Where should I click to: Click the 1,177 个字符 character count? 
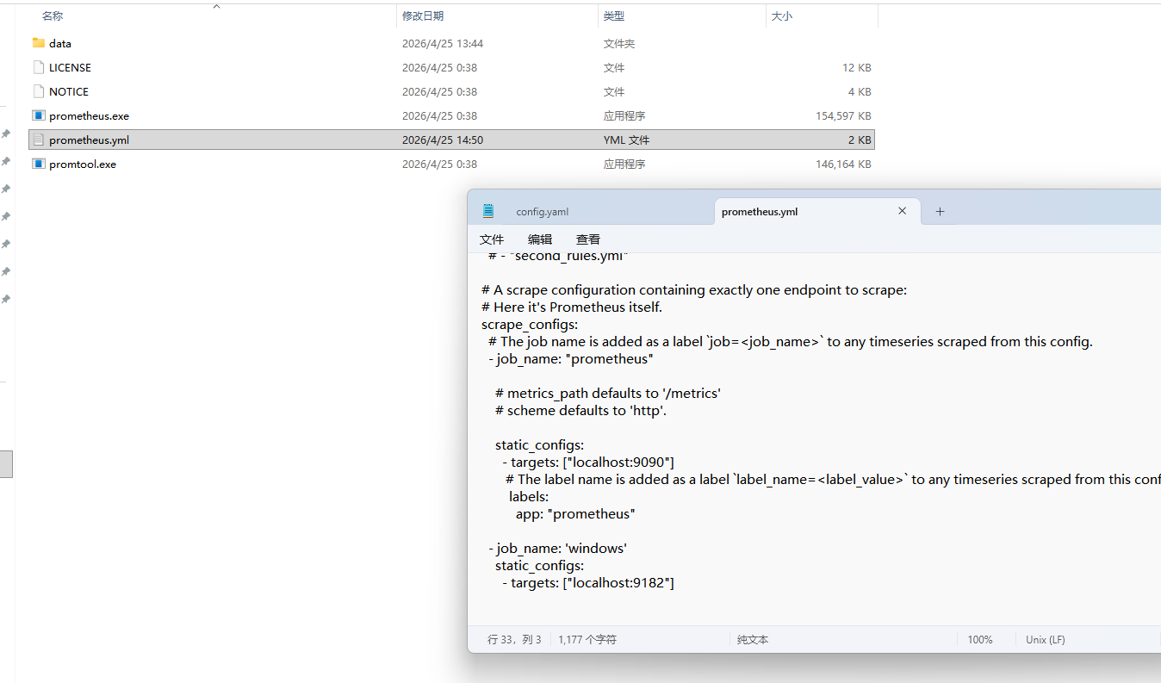click(587, 640)
